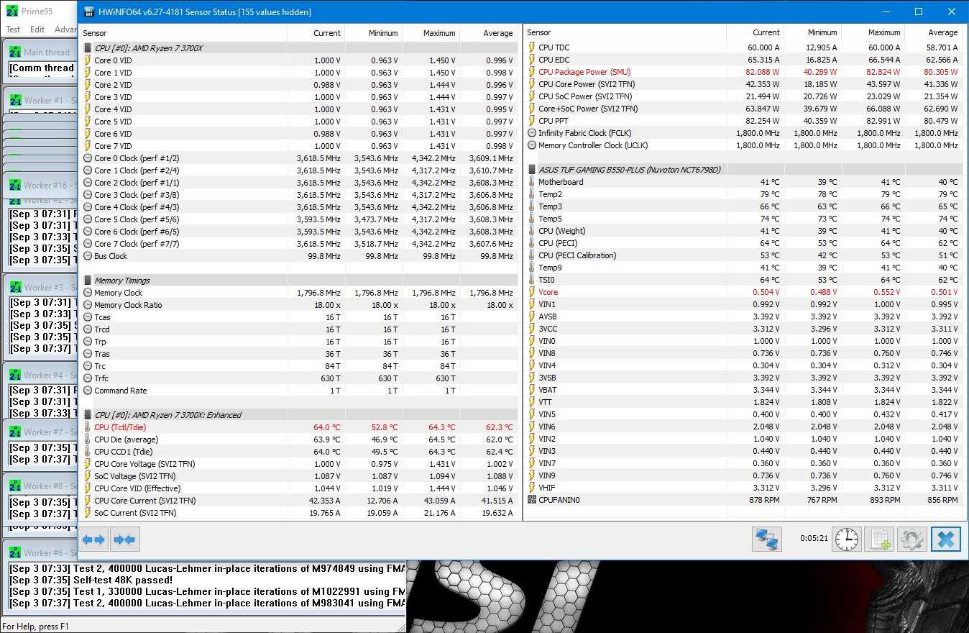The height and width of the screenshot is (633, 969).
Task: Select the Memory Timings section header
Action: click(x=122, y=281)
